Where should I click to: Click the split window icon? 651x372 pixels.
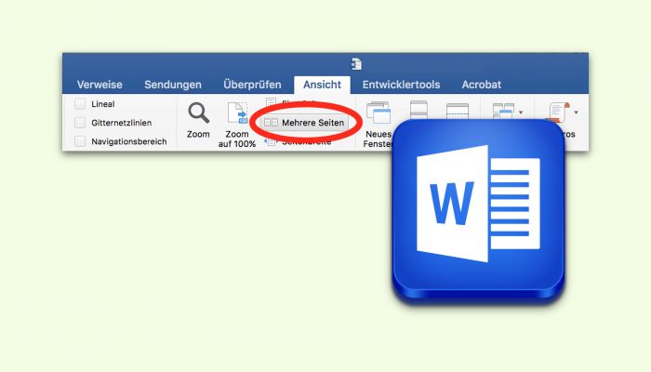coord(458,112)
